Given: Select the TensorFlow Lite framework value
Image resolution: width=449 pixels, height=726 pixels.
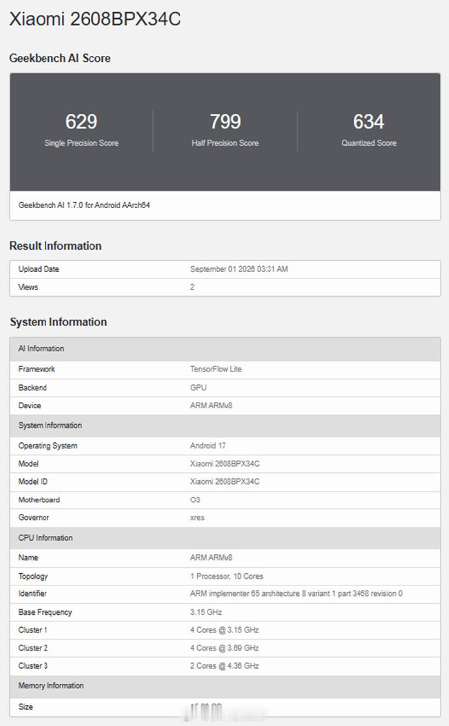Looking at the screenshot, I should [216, 369].
